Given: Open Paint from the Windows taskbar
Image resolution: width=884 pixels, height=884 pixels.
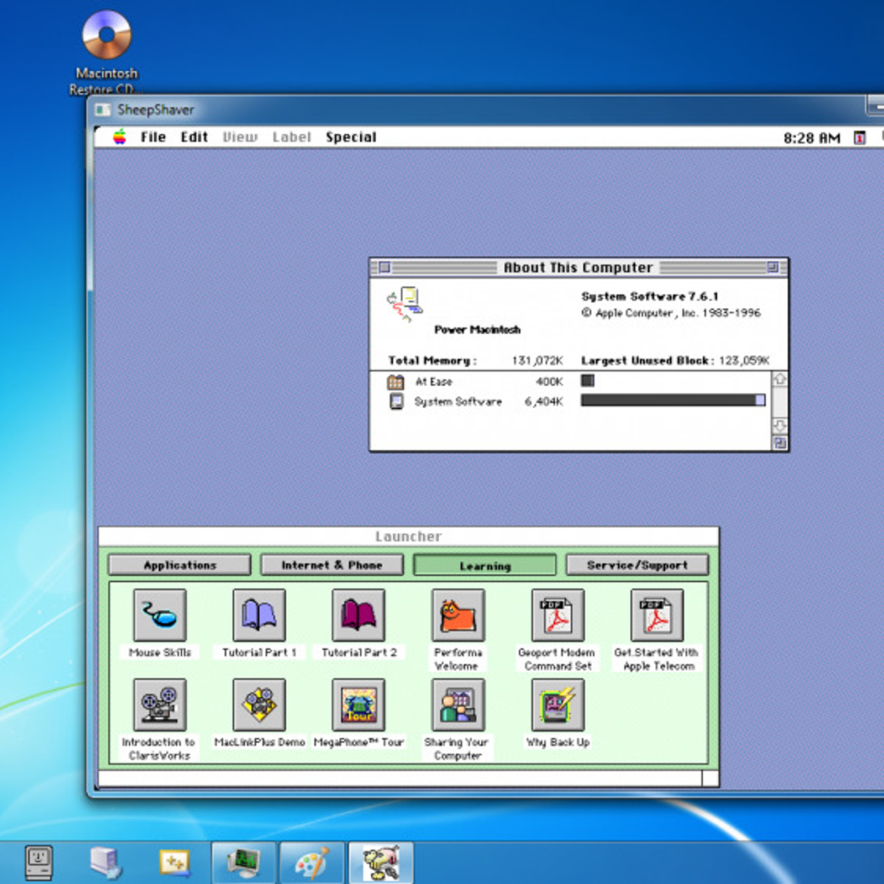Looking at the screenshot, I should [x=312, y=863].
